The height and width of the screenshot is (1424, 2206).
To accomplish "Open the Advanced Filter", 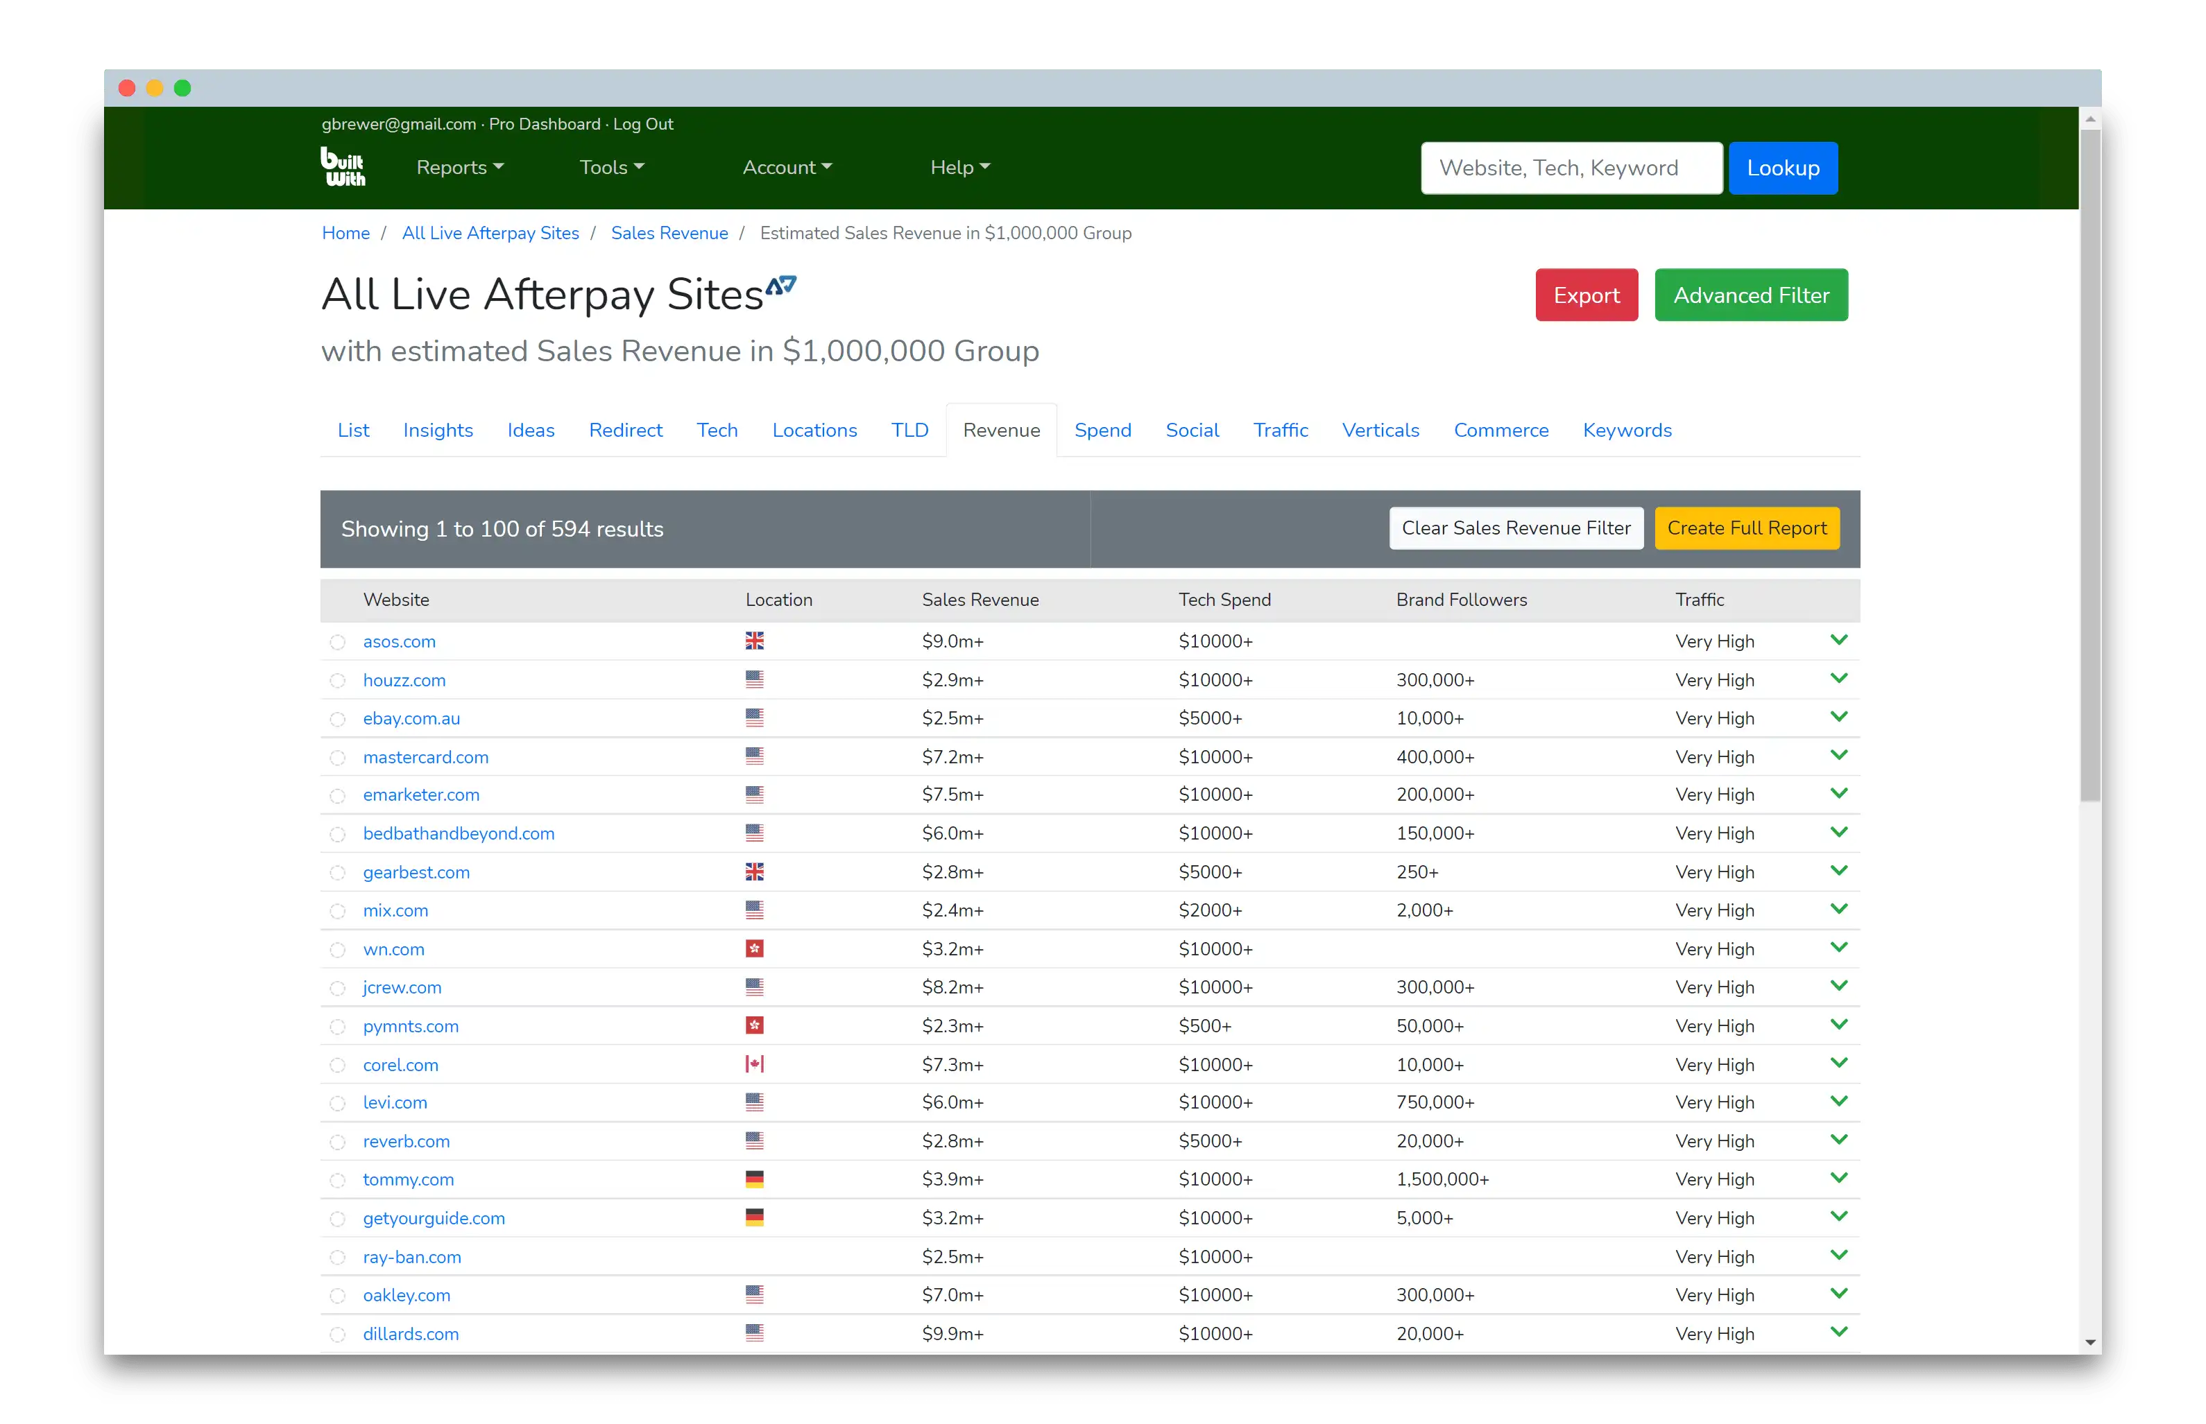I will (1751, 295).
